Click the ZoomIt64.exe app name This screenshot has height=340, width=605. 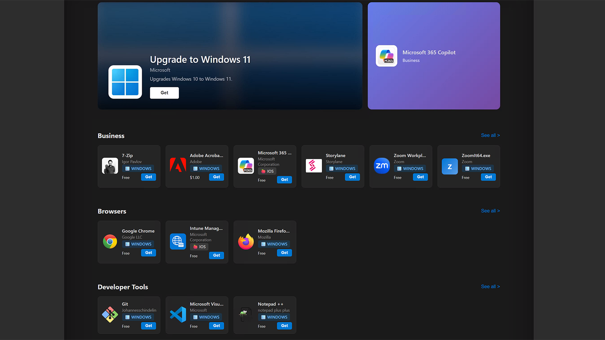pyautogui.click(x=476, y=156)
